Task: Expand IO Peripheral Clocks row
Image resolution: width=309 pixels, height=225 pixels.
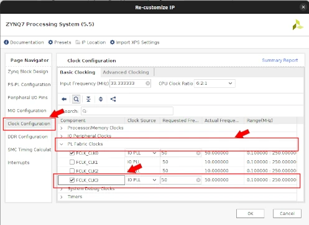Action: coord(62,136)
